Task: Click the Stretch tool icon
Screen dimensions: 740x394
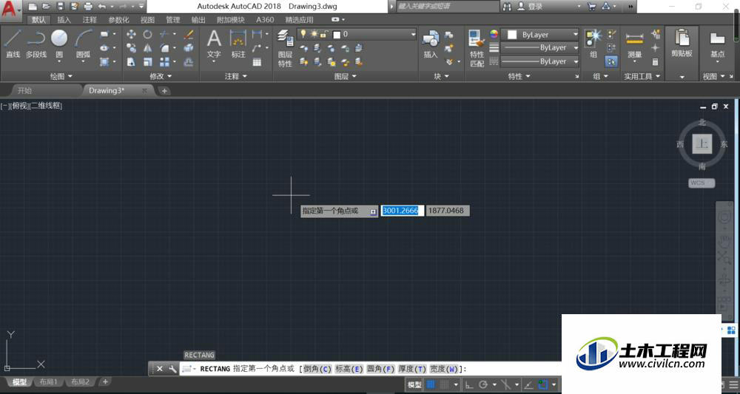Action: [131, 62]
